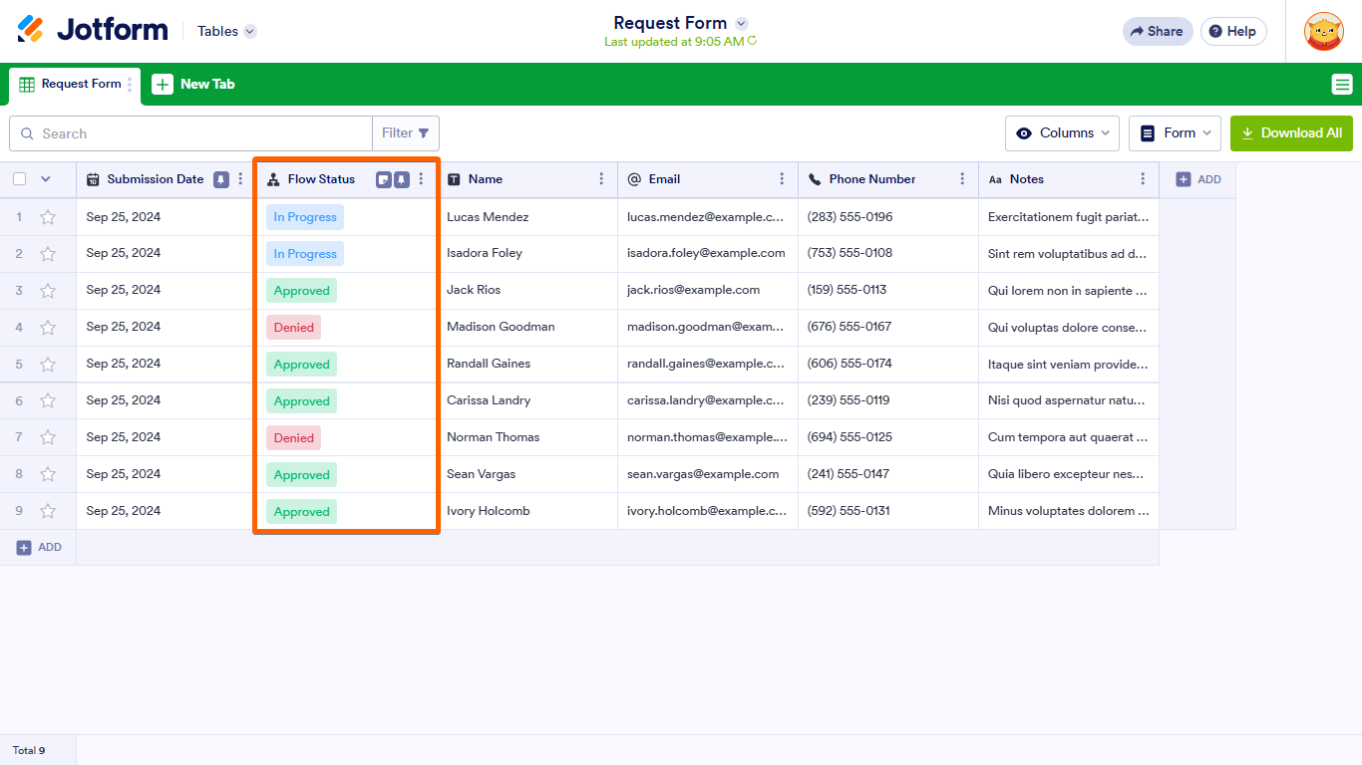Star the Jack Rios row
This screenshot has height=765, width=1362.
pyautogui.click(x=47, y=291)
